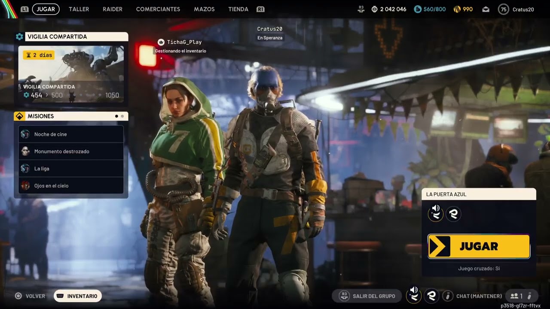The height and width of the screenshot is (309, 550).
Task: Click the Monumento destrozado mission portrait icon
Action: tap(25, 151)
